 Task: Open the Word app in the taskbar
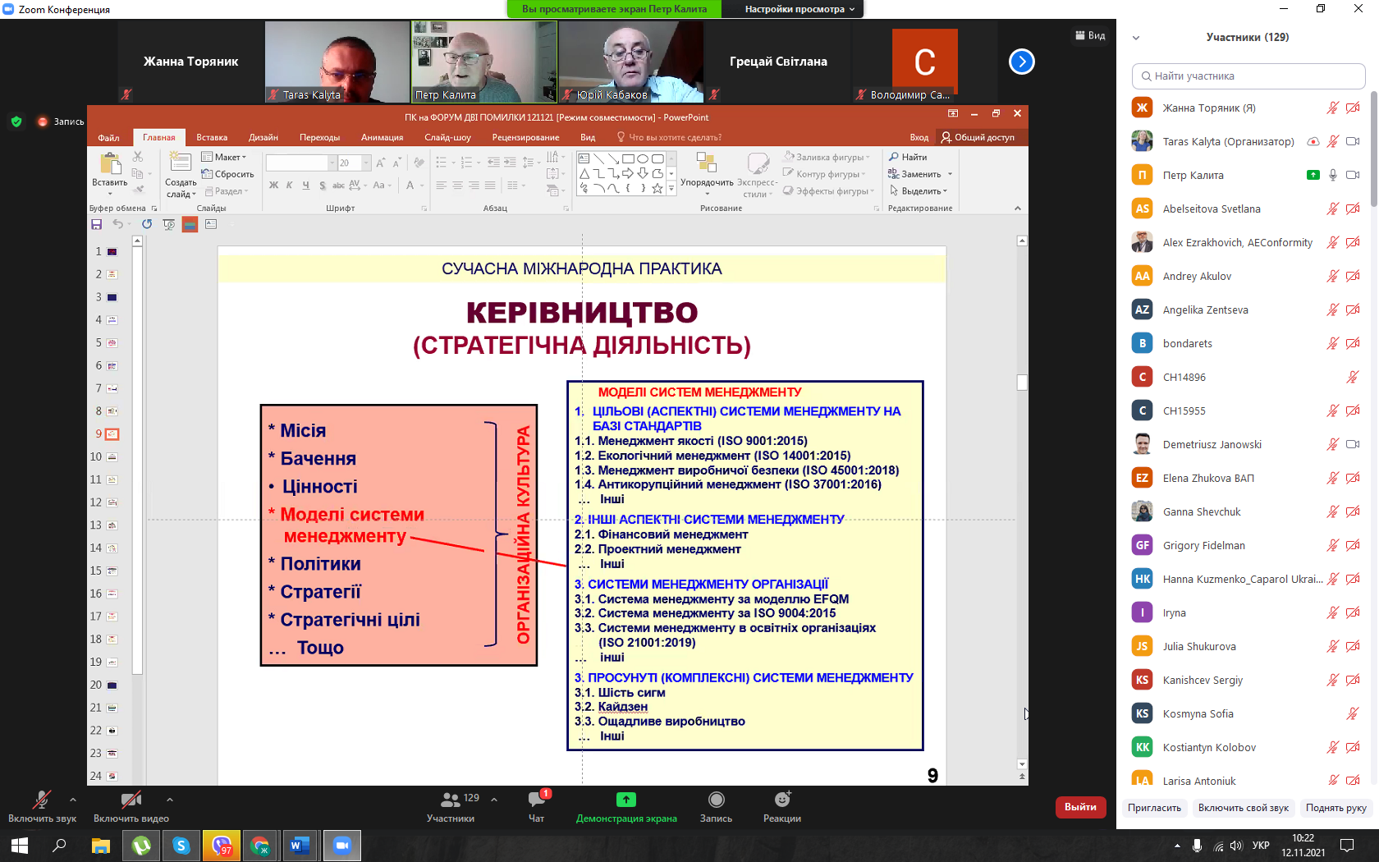300,846
